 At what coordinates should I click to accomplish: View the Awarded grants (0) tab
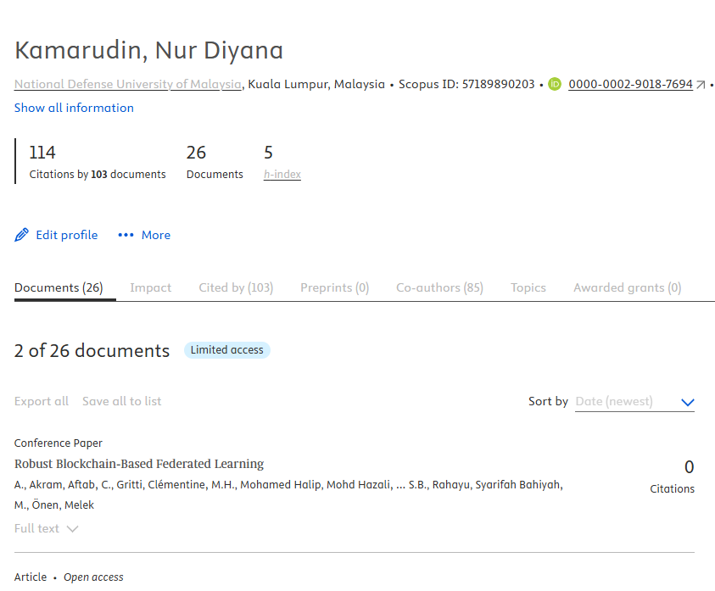tap(627, 287)
